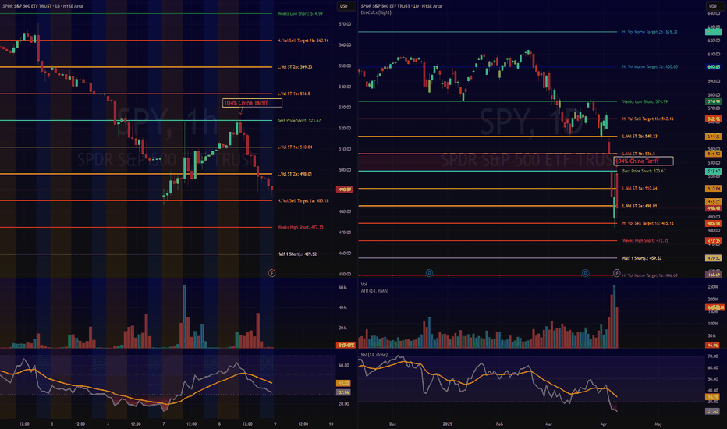Viewport: 727px width, 429px height.
Task: Click 'L.Vol ST 2a: 498.01' label on the 1h chart
Action: click(295, 174)
